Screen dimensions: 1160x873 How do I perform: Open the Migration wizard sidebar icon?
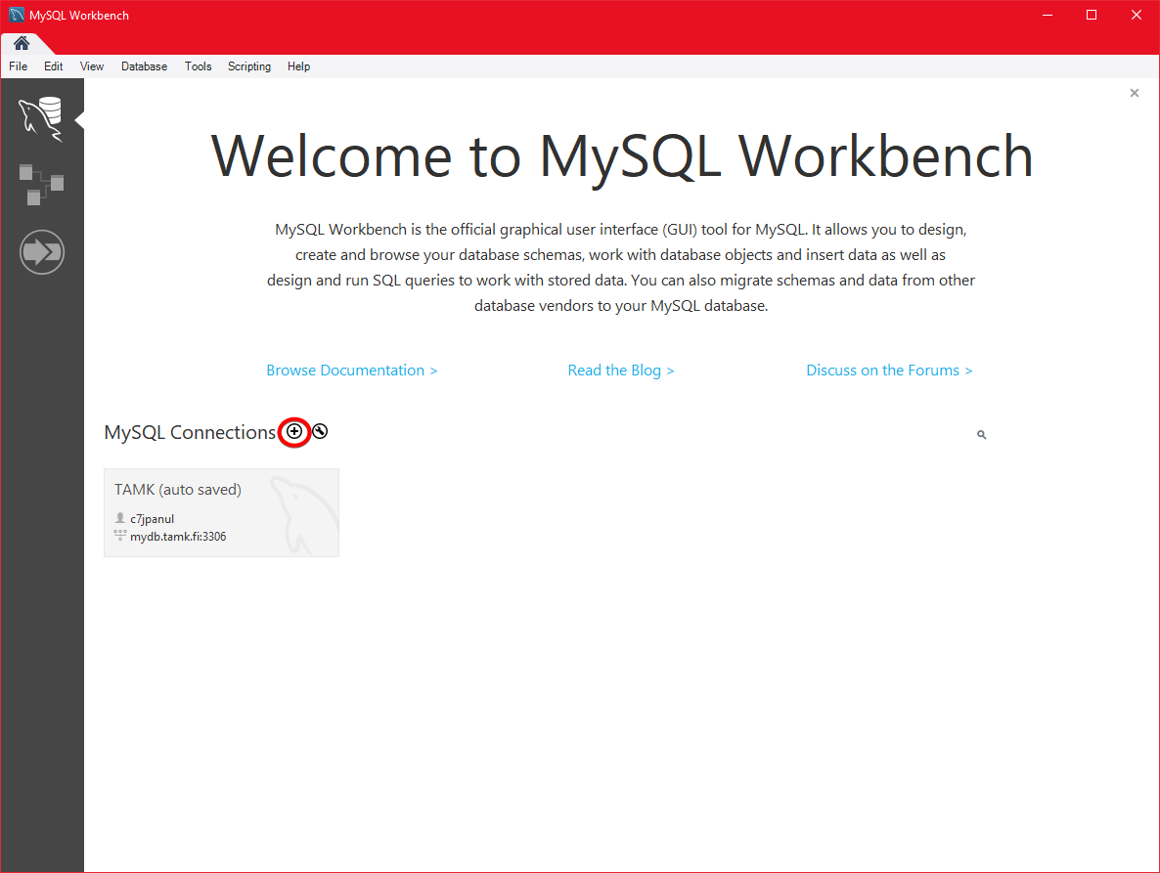coord(41,253)
